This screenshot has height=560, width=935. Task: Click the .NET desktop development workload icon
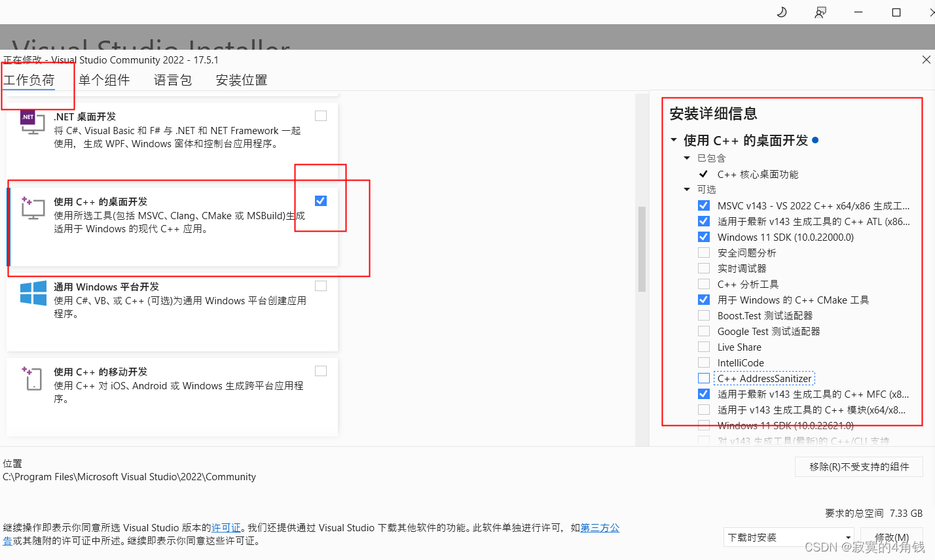pyautogui.click(x=33, y=122)
